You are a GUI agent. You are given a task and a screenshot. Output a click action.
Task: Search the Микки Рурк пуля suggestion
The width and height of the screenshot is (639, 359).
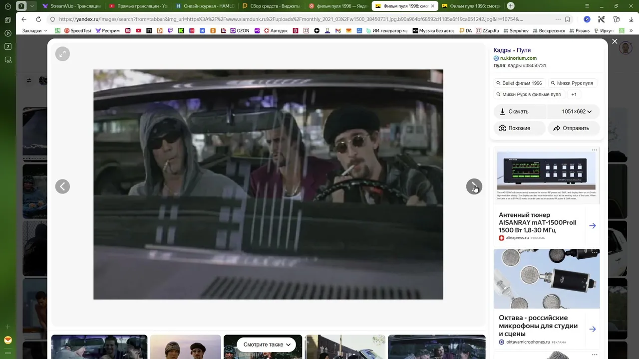572,83
